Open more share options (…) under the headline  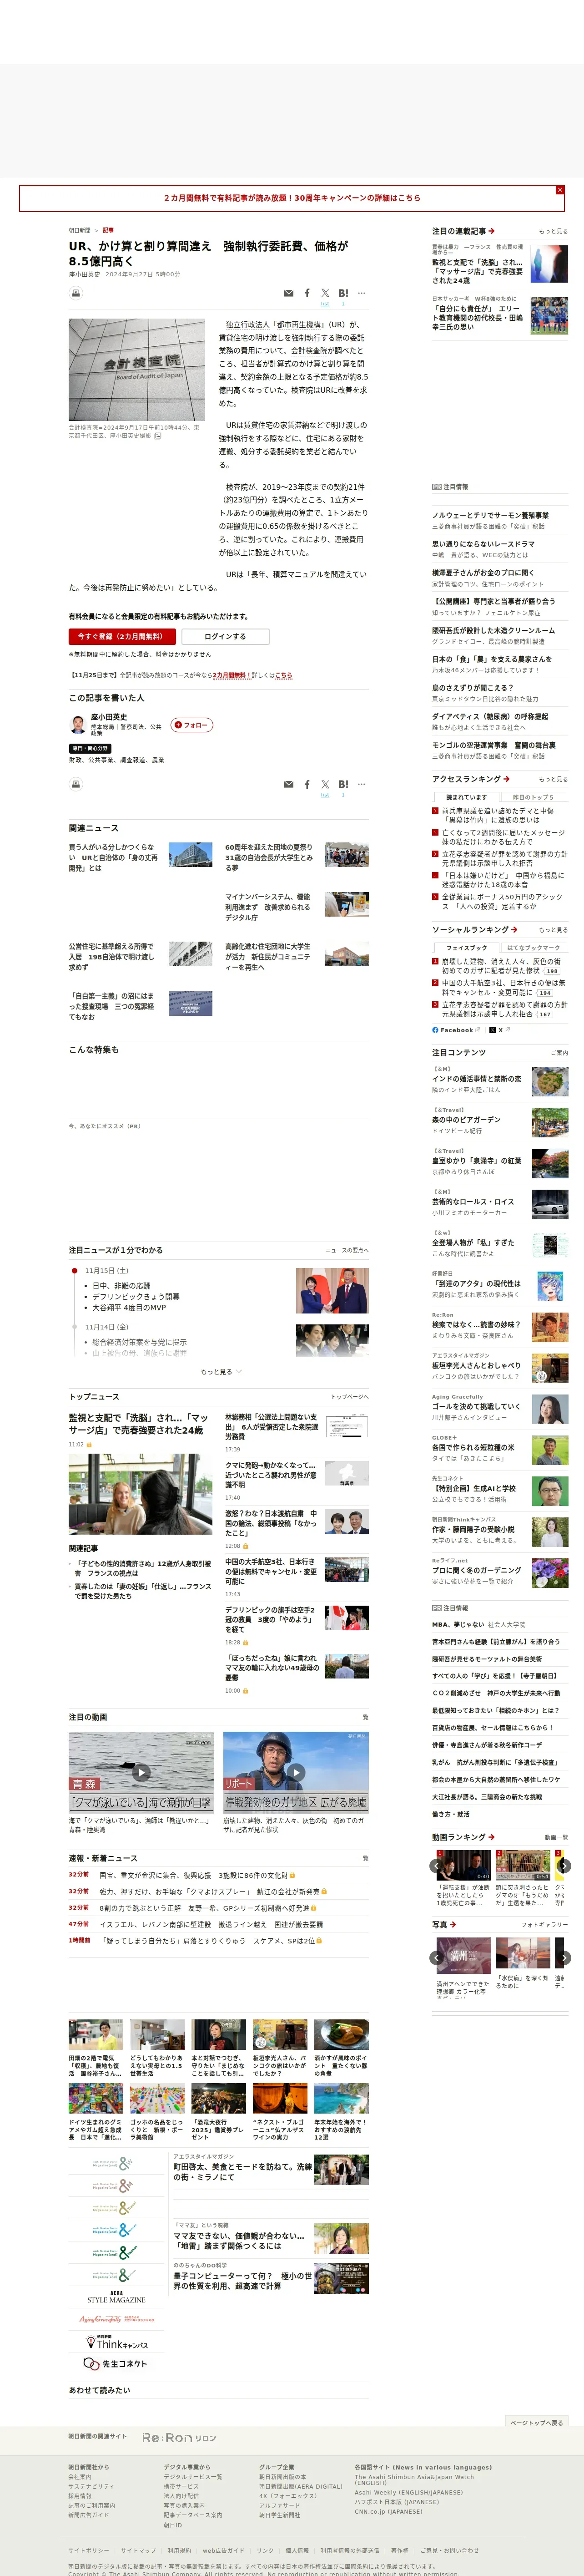point(361,293)
